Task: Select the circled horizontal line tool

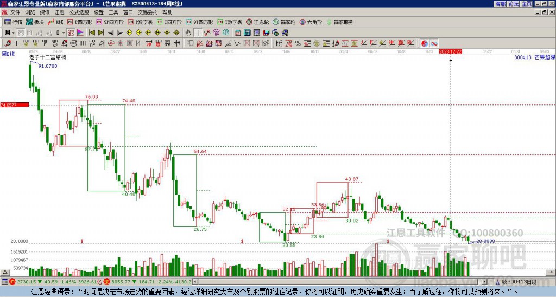Action: tap(73, 43)
